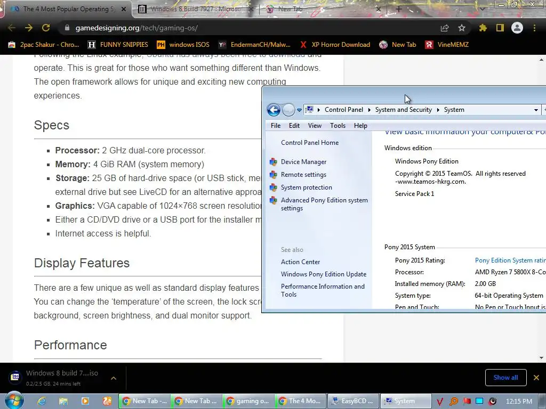Viewport: 546px width, 409px height.
Task: Open the Chrome profile avatar
Action: [517, 28]
